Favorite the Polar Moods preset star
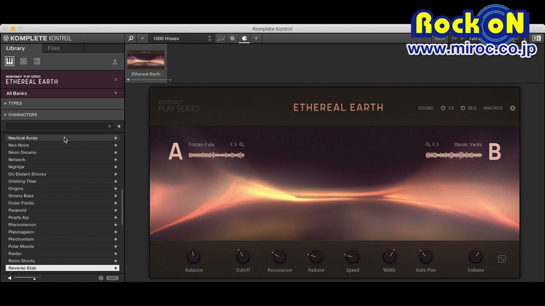 click(x=115, y=246)
